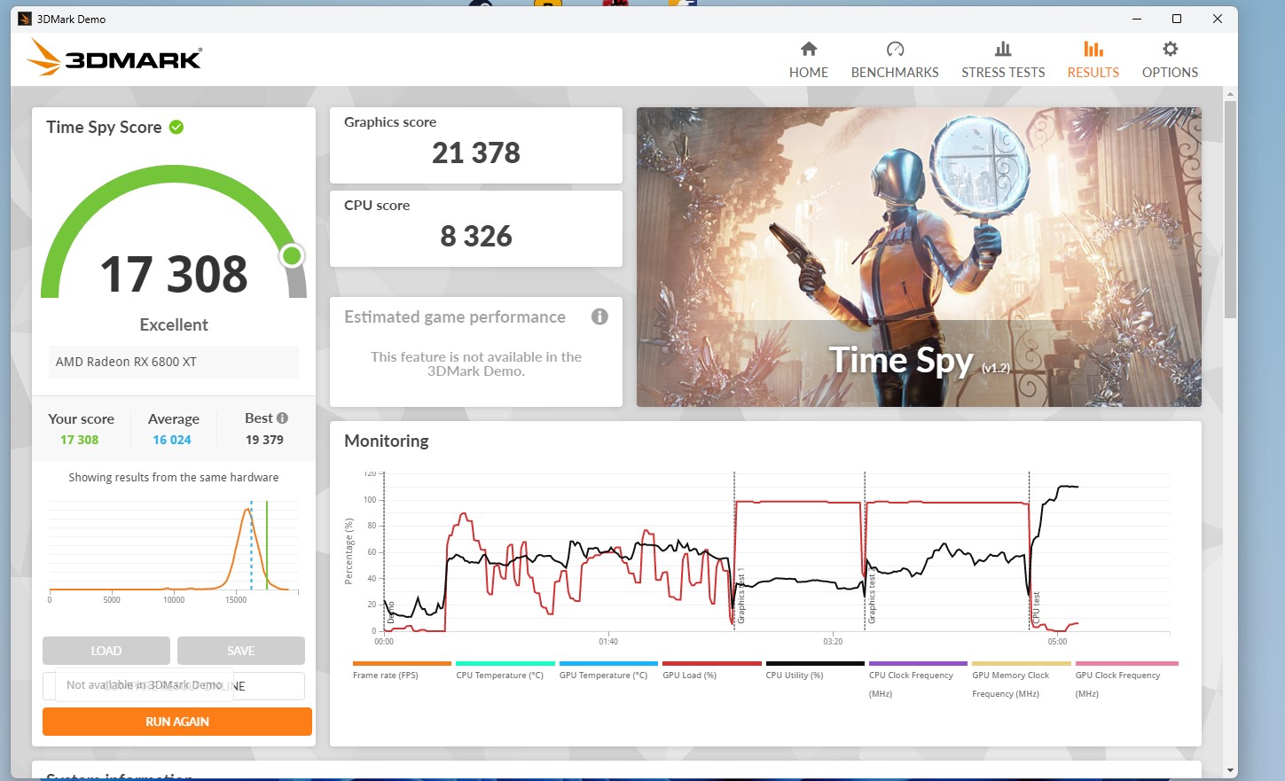Click the scrollbar up arrow

[1230, 93]
